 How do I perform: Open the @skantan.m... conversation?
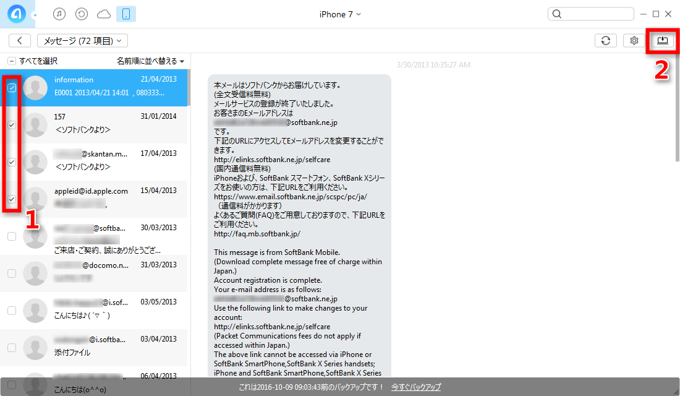pyautogui.click(x=94, y=162)
